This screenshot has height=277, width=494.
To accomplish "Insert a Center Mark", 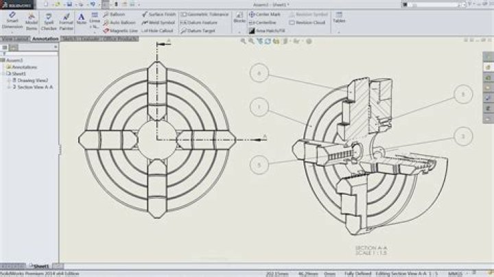I will pyautogui.click(x=265, y=14).
